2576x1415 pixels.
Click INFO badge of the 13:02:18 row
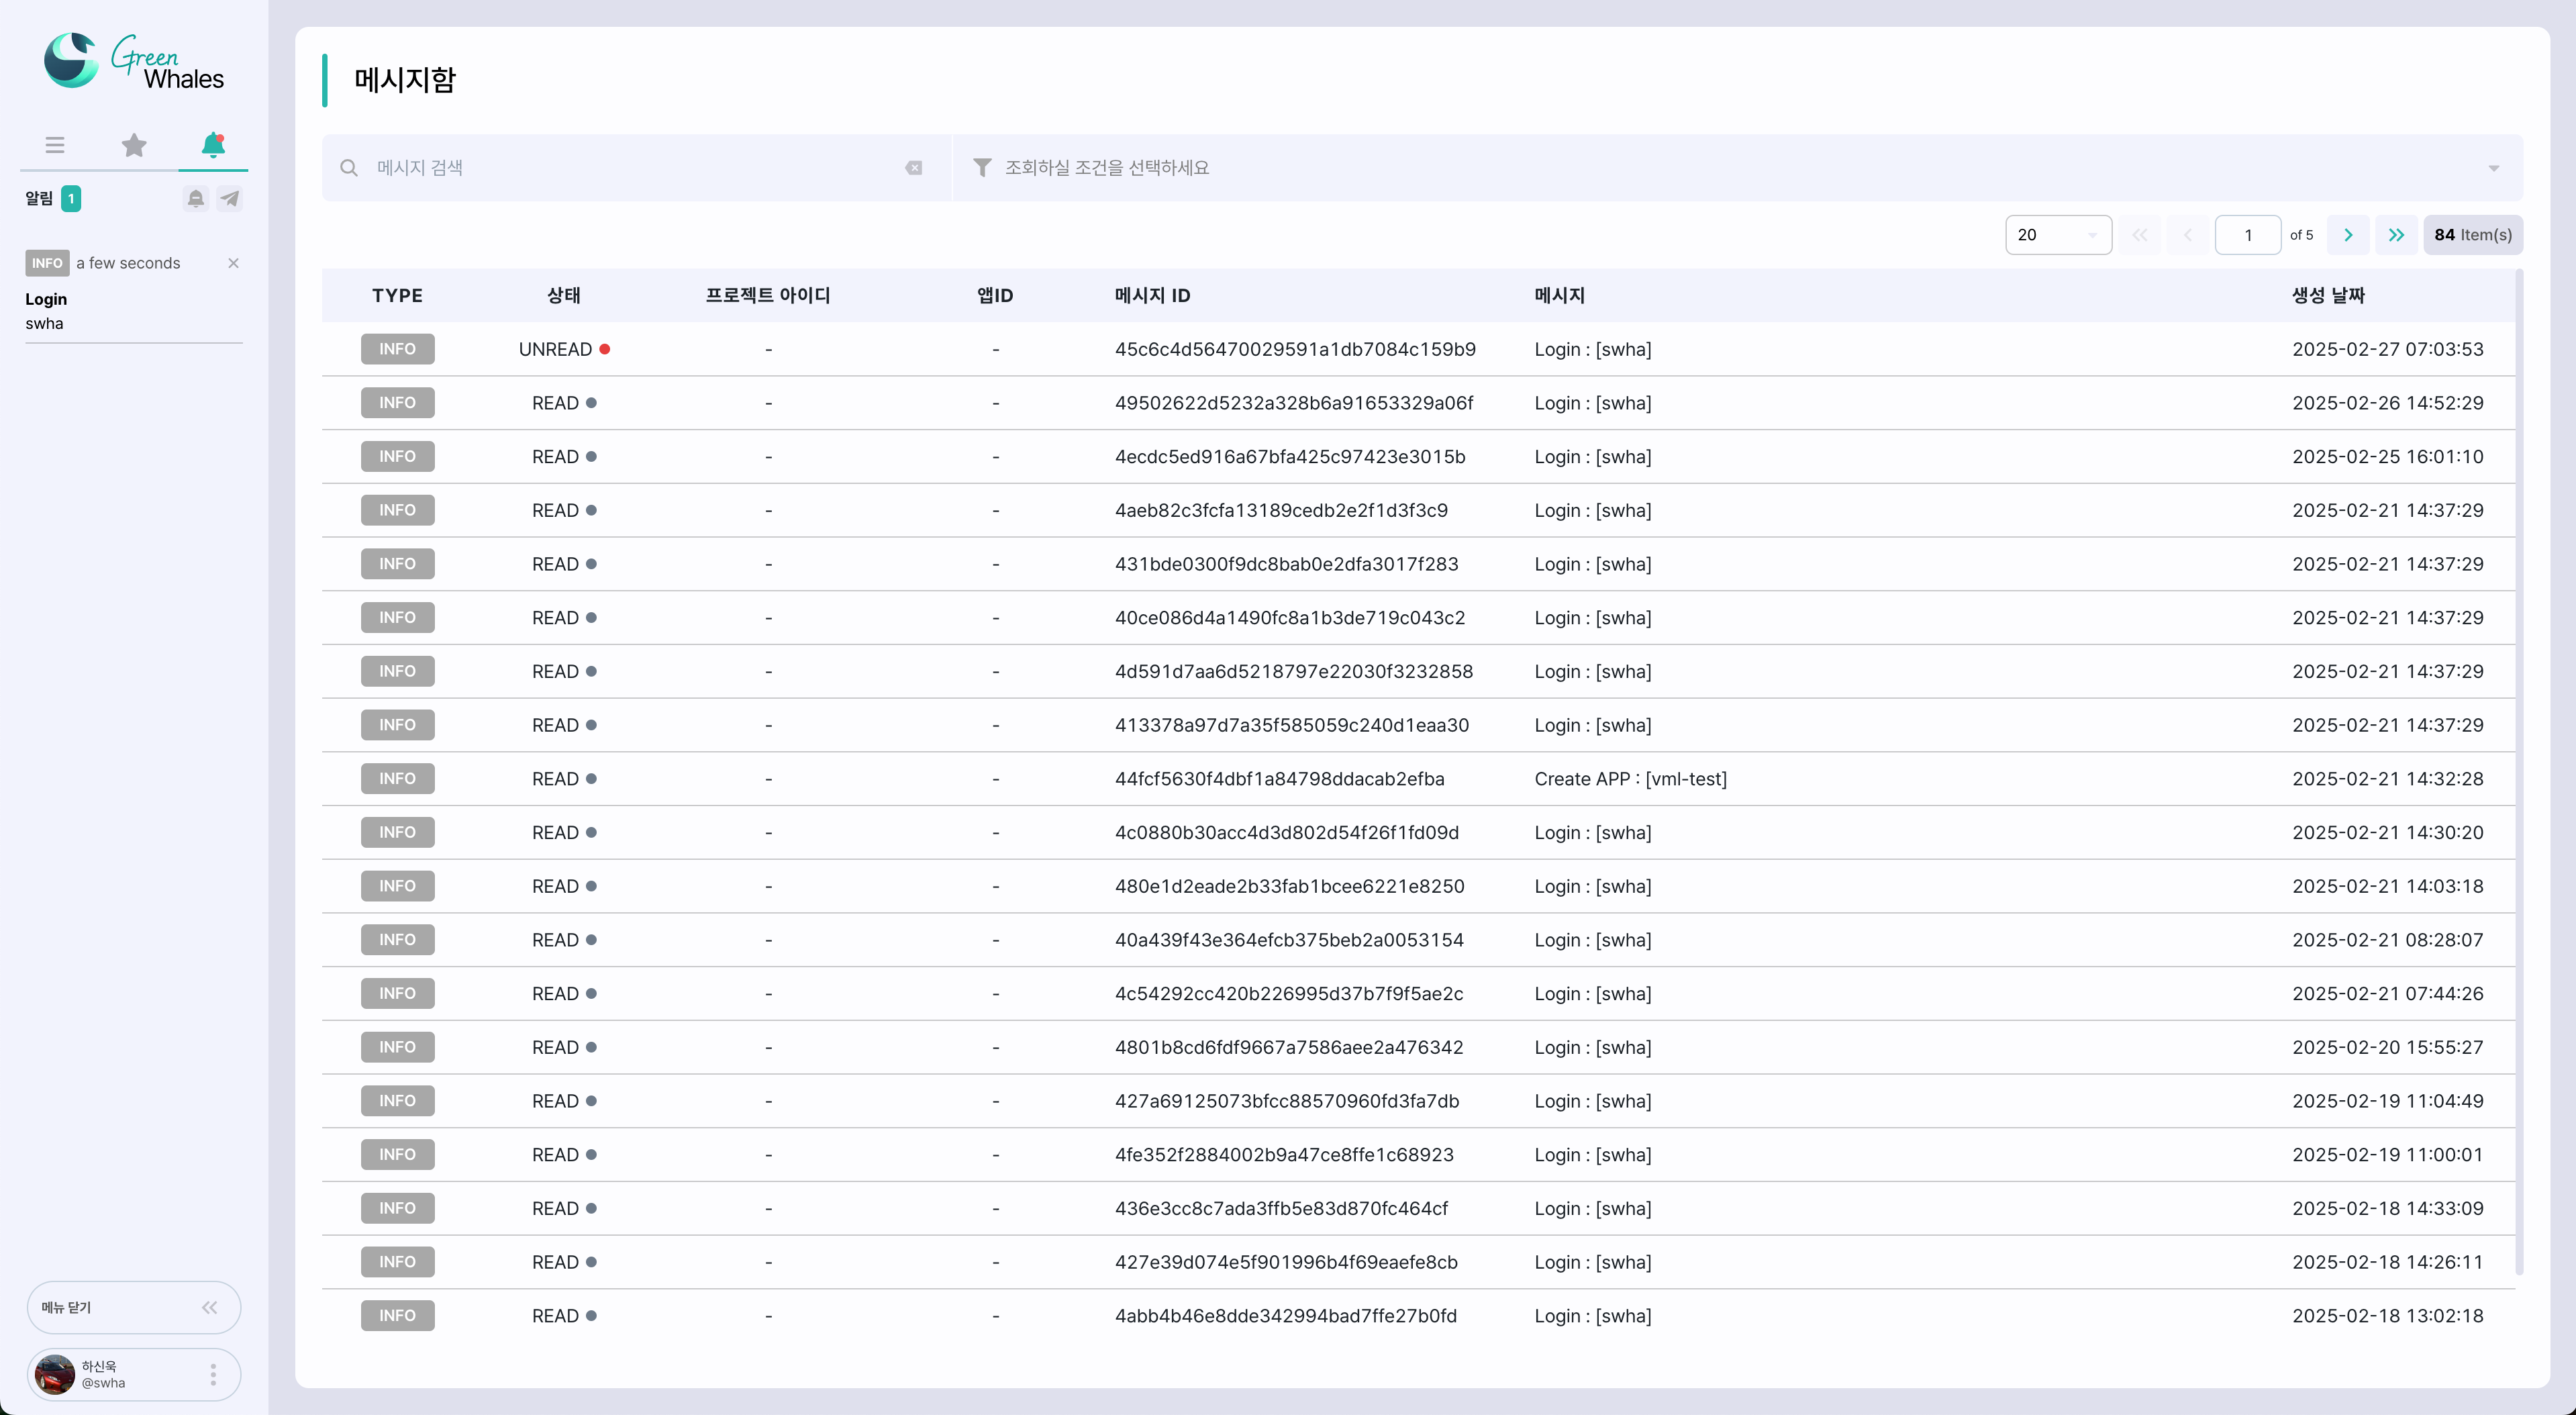(x=397, y=1316)
